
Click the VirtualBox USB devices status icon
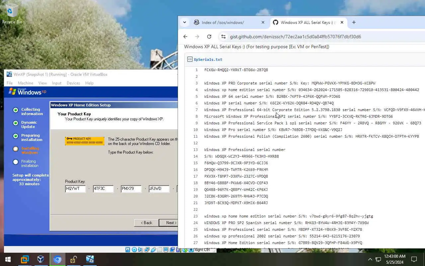(153, 250)
